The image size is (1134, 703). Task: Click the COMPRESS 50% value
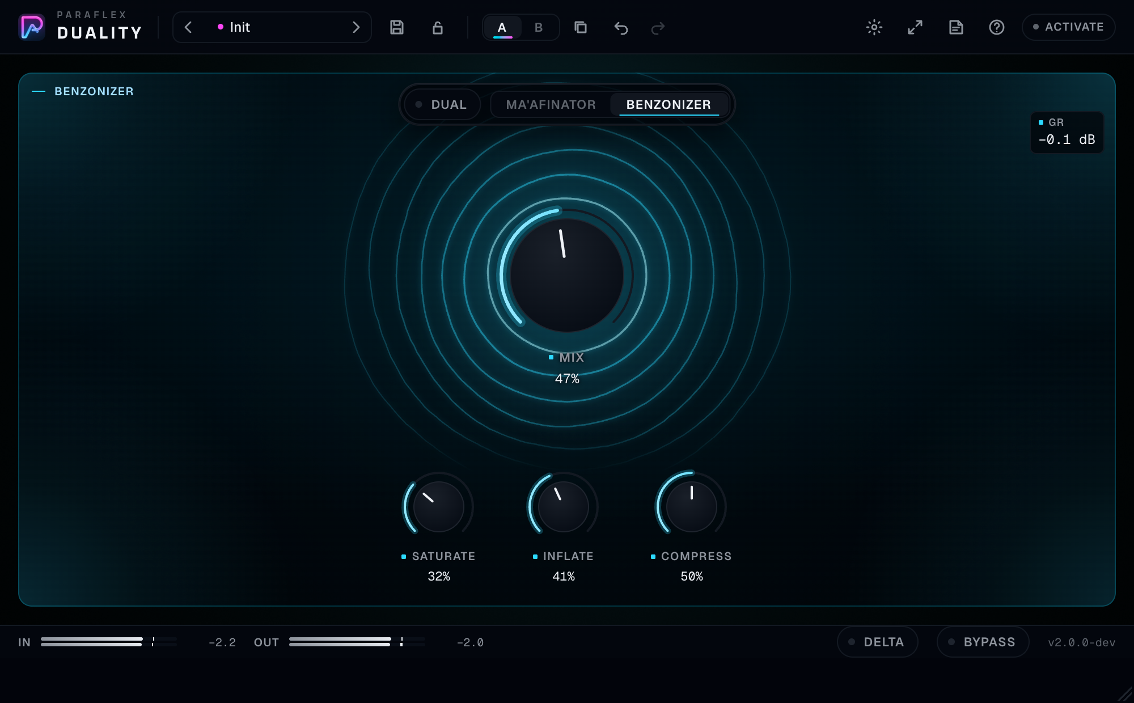pos(692,576)
